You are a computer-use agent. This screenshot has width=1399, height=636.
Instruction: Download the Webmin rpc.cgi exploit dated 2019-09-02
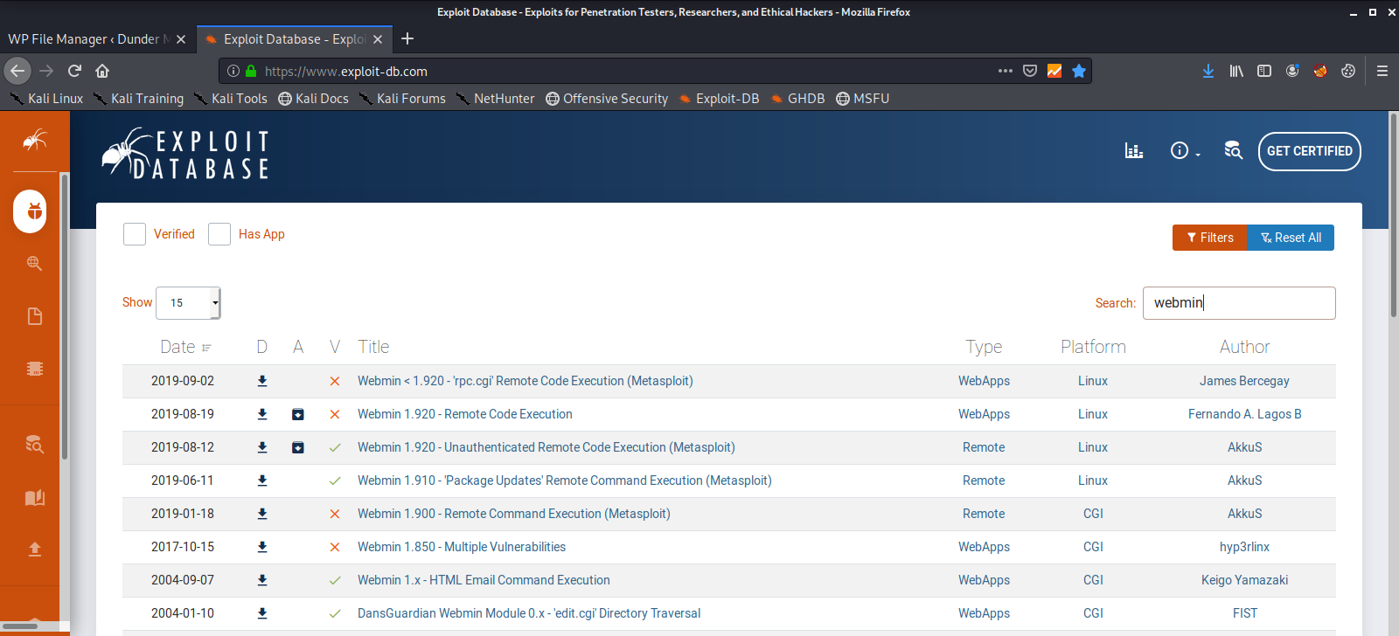(262, 381)
